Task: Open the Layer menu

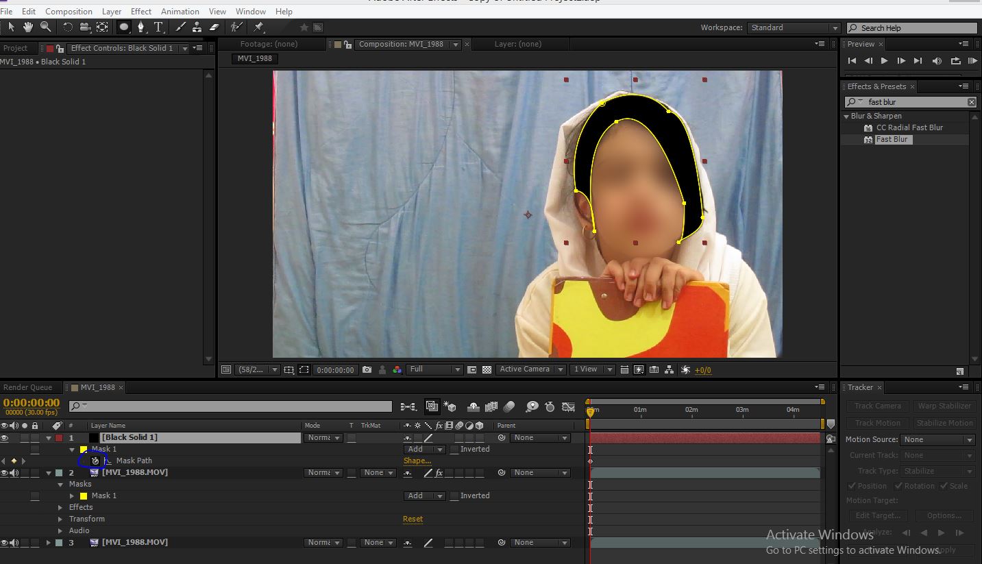Action: 112,12
